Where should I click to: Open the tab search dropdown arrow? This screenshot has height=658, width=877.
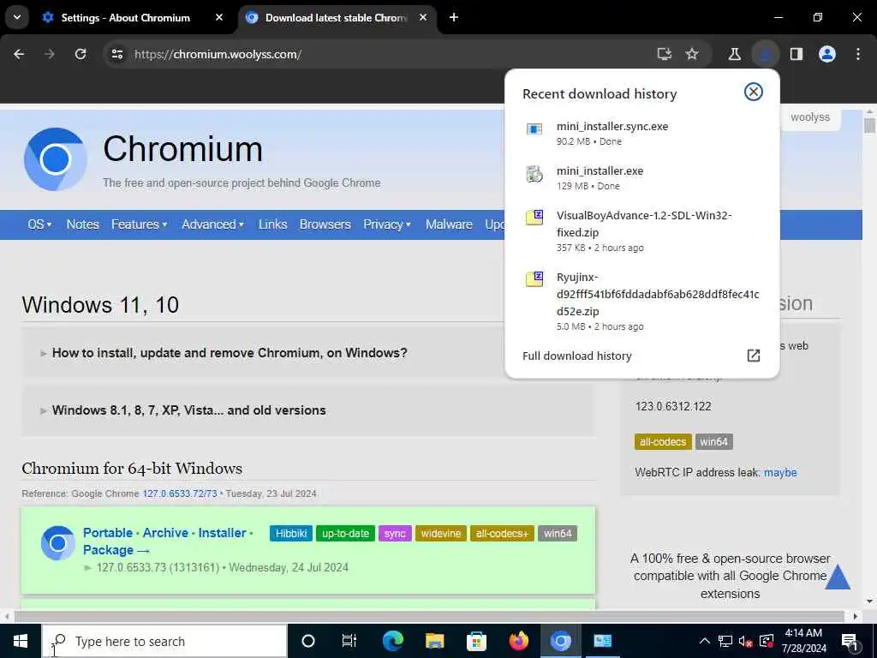(17, 17)
